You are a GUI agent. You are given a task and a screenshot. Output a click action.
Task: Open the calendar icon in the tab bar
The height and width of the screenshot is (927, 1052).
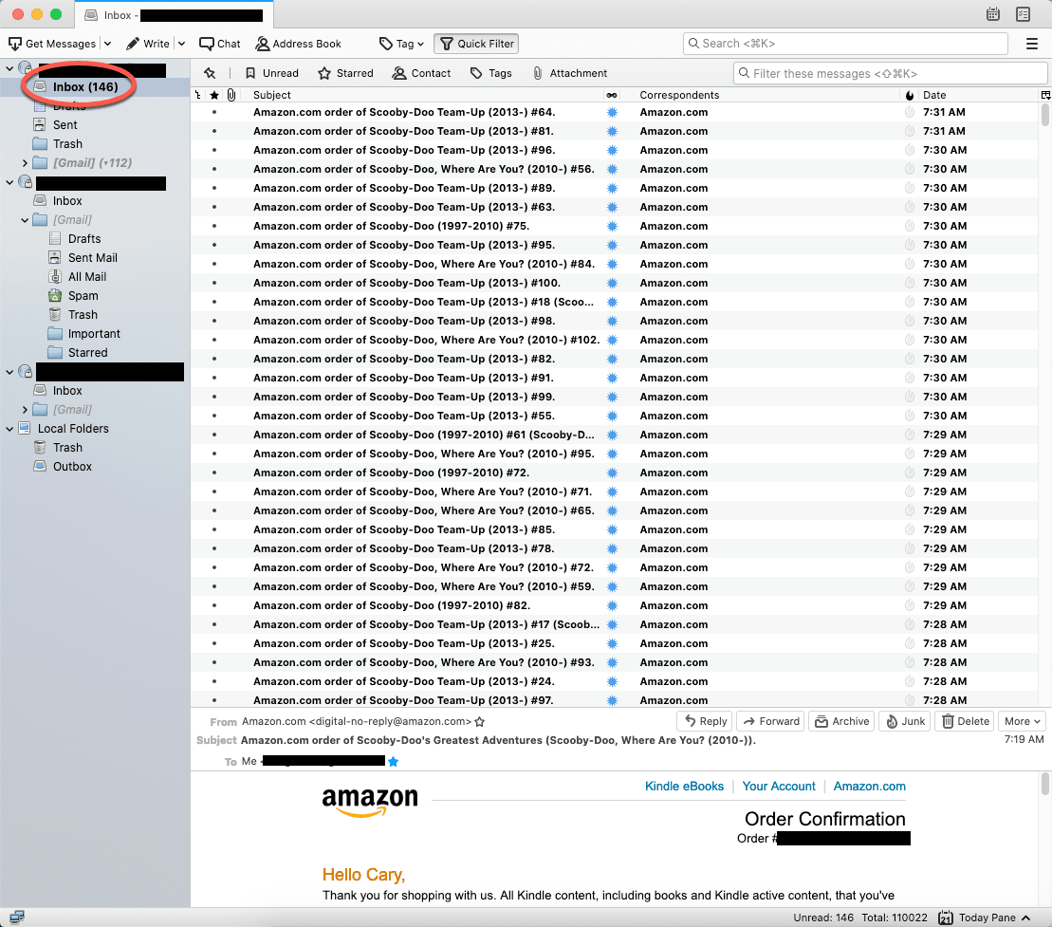pos(993,14)
